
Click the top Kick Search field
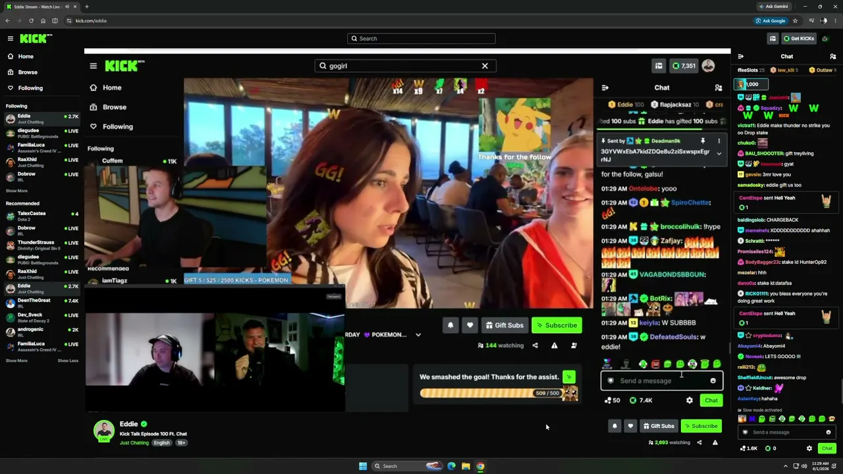421,38
